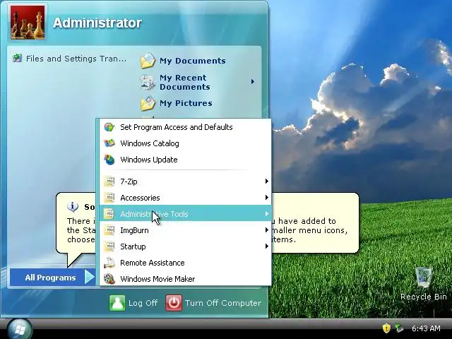Image resolution: width=452 pixels, height=339 pixels.
Task: Click the green Log Off icon
Action: point(117,303)
